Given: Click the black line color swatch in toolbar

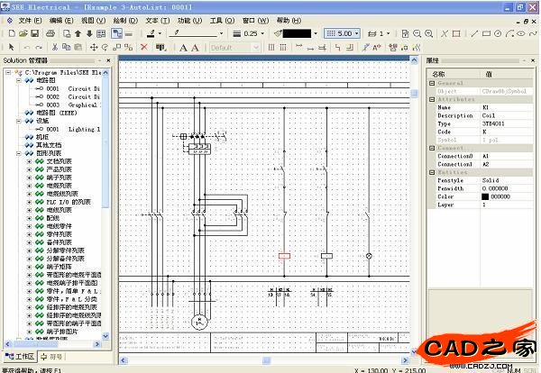Looking at the screenshot, I should point(300,33).
